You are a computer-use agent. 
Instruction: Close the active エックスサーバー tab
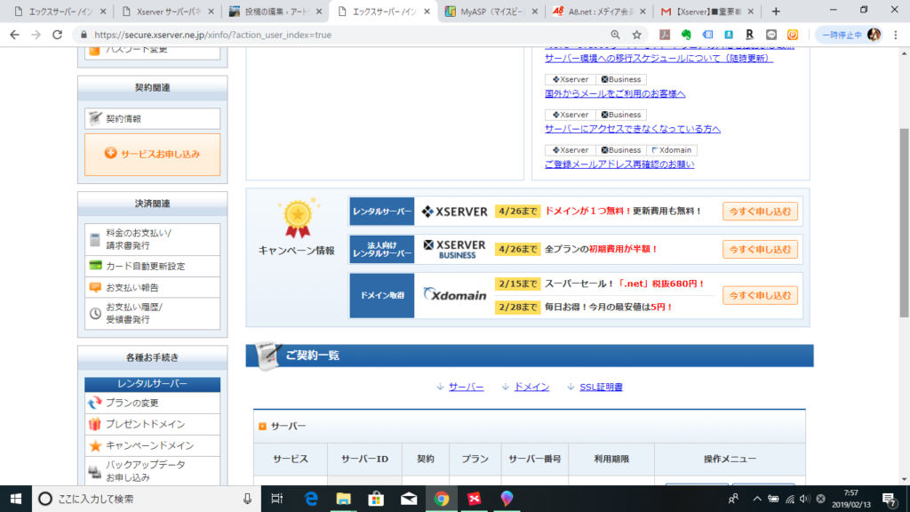[427, 12]
